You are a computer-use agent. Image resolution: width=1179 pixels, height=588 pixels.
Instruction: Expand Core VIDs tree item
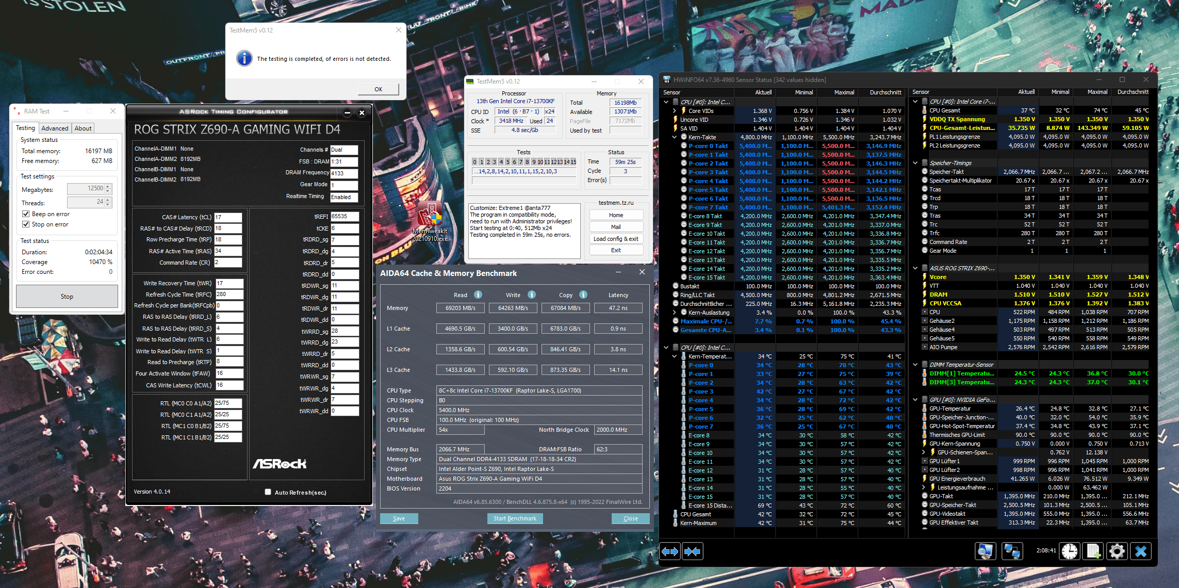point(674,111)
